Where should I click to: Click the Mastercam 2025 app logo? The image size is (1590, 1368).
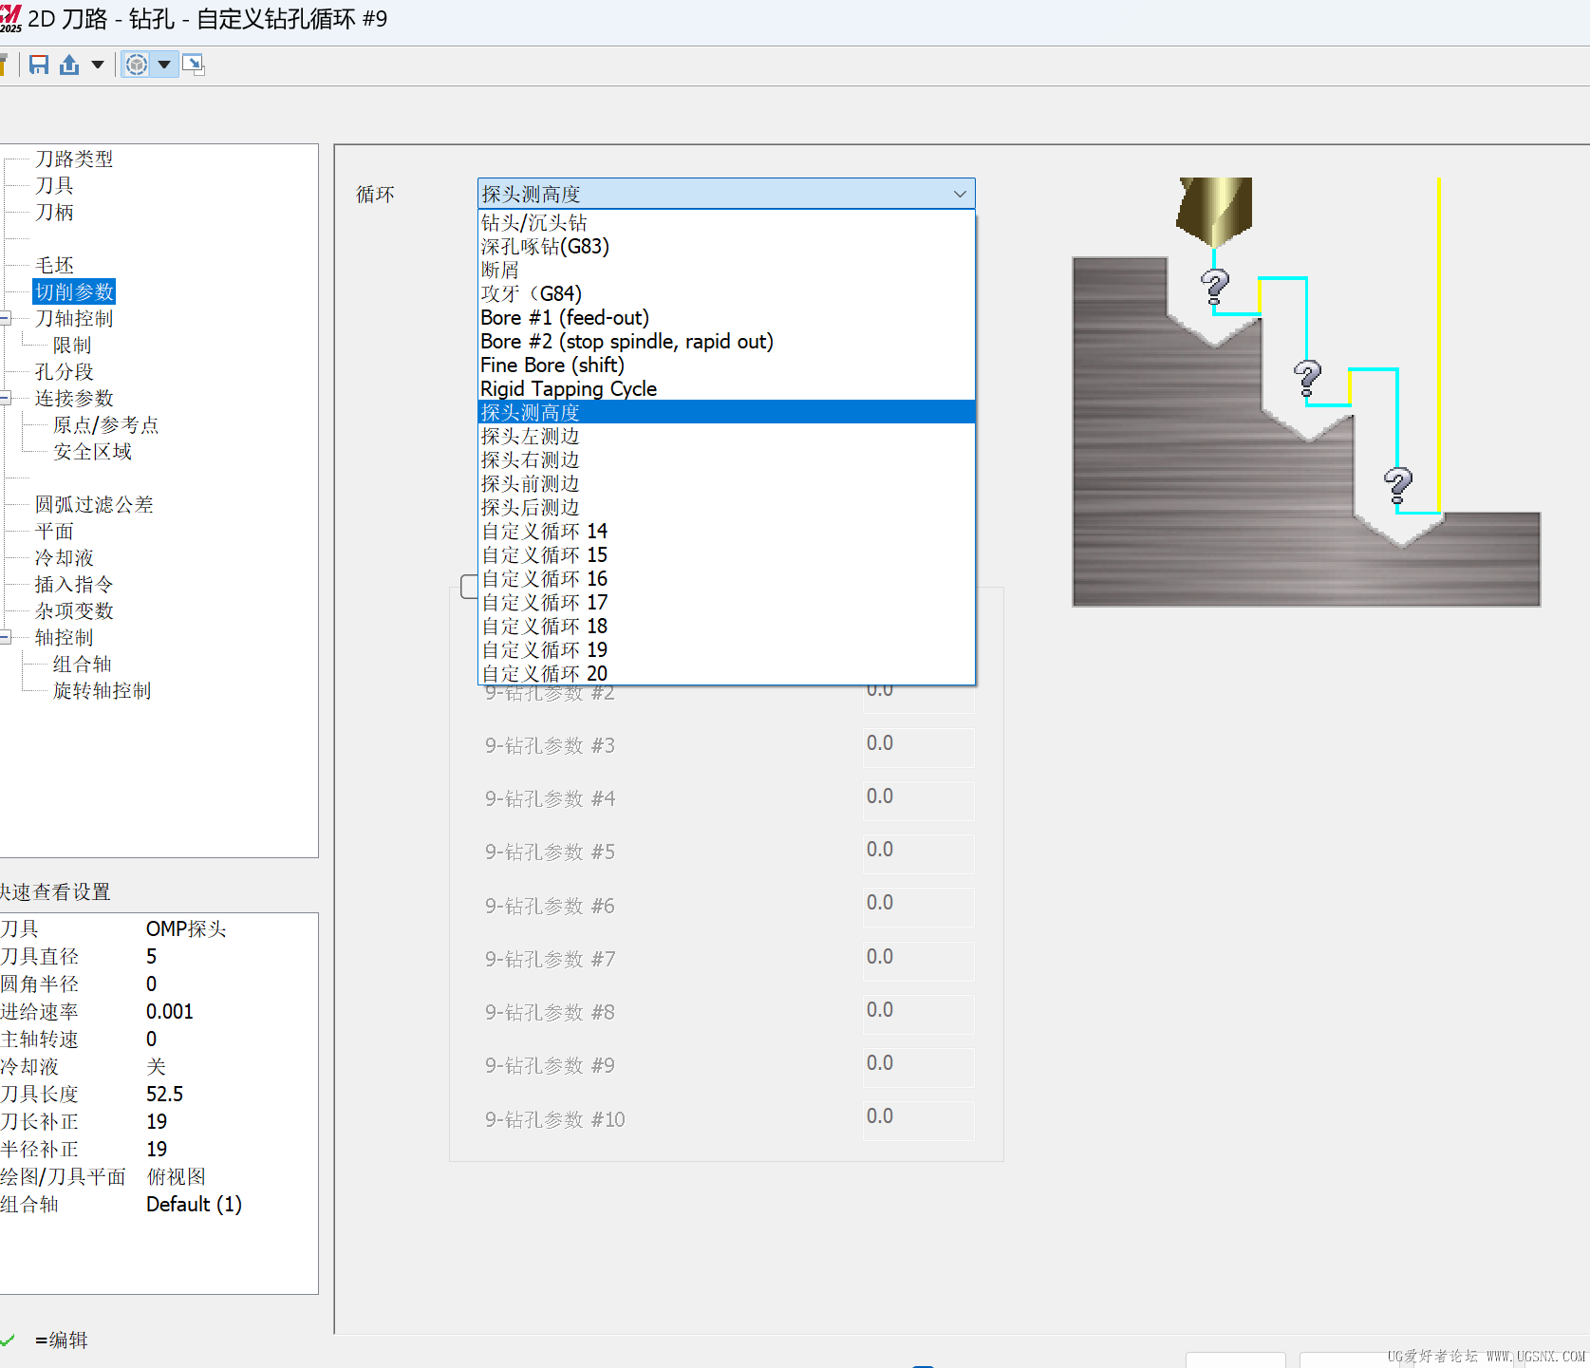tap(10, 17)
